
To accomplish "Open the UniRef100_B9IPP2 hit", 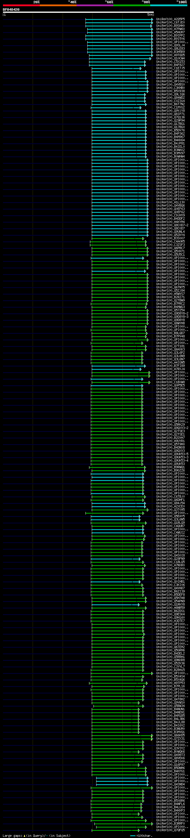I will [170, 35].
